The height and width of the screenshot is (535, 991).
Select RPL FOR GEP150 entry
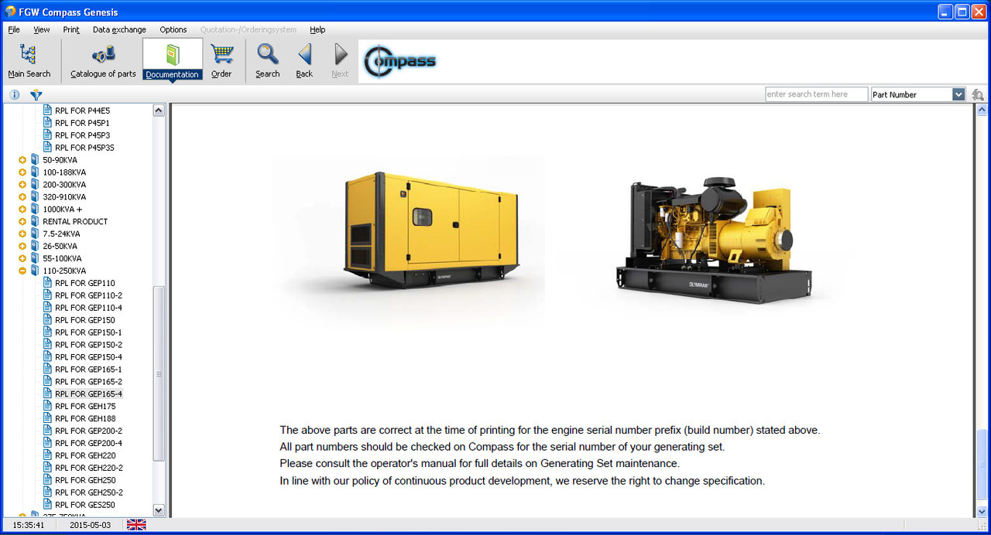pyautogui.click(x=85, y=320)
